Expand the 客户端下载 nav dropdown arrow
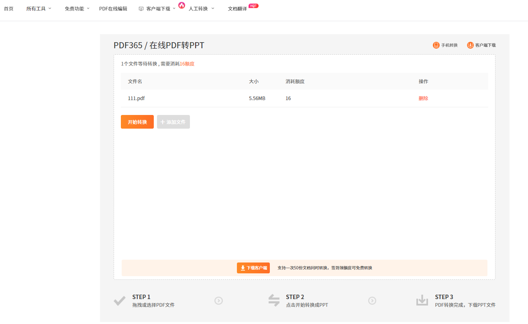This screenshot has height=324, width=528. point(174,8)
